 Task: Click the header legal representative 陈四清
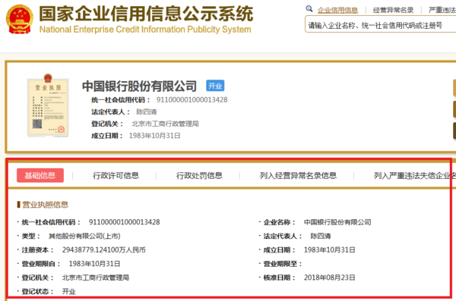(x=147, y=111)
